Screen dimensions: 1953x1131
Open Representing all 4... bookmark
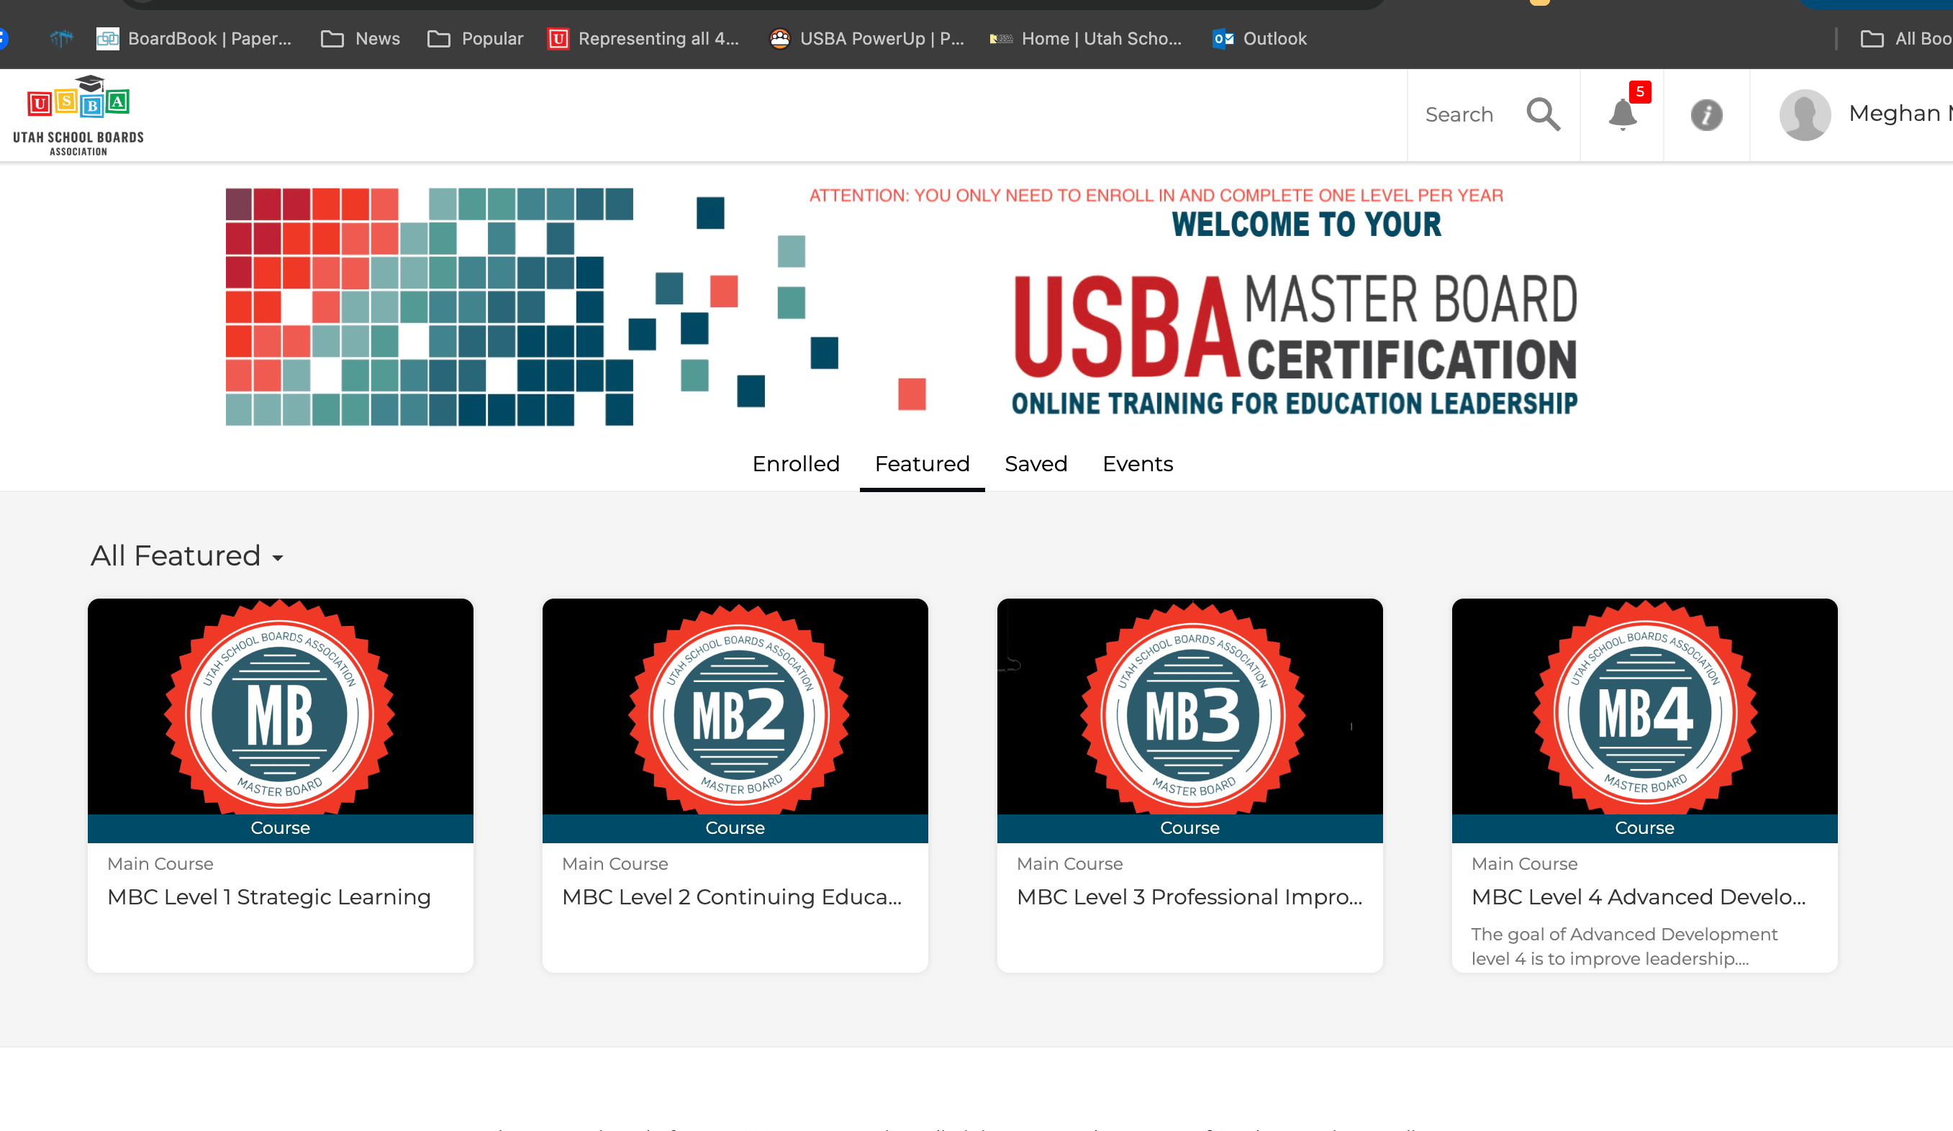[644, 38]
